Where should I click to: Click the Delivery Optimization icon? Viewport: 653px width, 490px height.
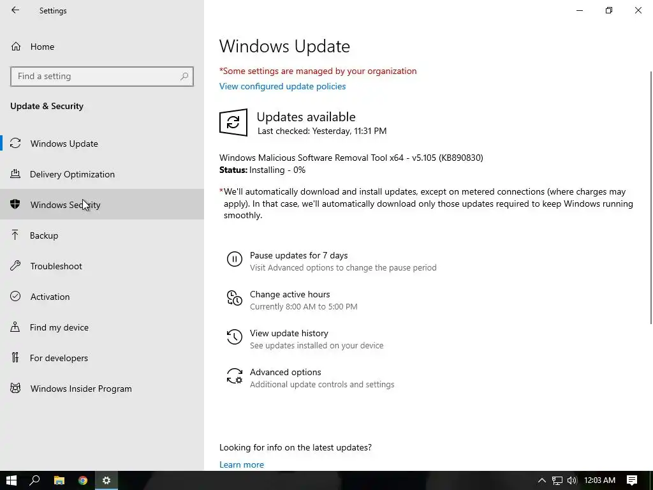click(x=15, y=174)
